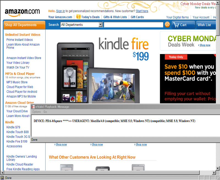Open the Go menu in eValid Playback Message
Viewport: 220px width, 180px height.
coord(45,112)
